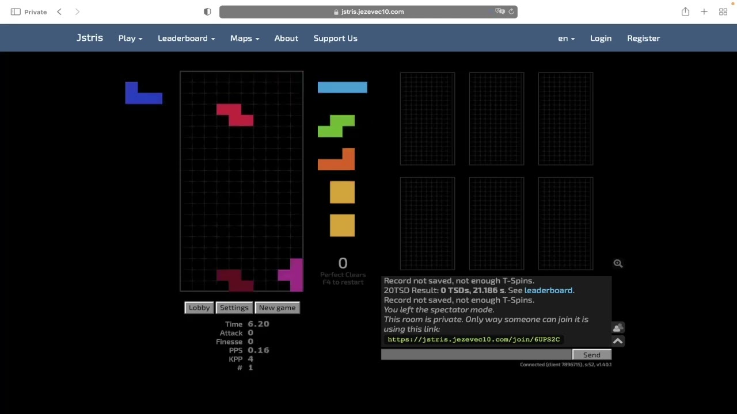Click the "F4 to restart" hint text
The width and height of the screenshot is (737, 414).
343,282
